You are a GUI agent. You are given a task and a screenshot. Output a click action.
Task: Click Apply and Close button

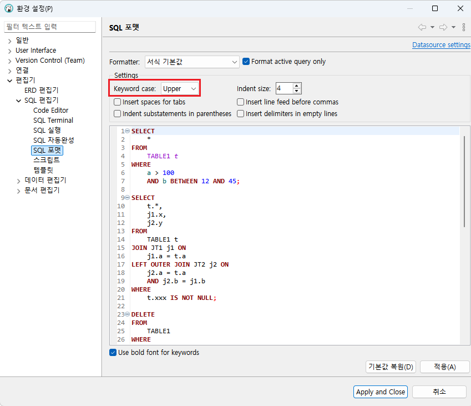pos(380,392)
